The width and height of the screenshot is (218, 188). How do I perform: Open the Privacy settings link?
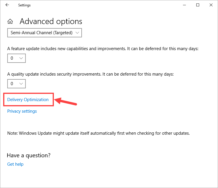(22, 111)
